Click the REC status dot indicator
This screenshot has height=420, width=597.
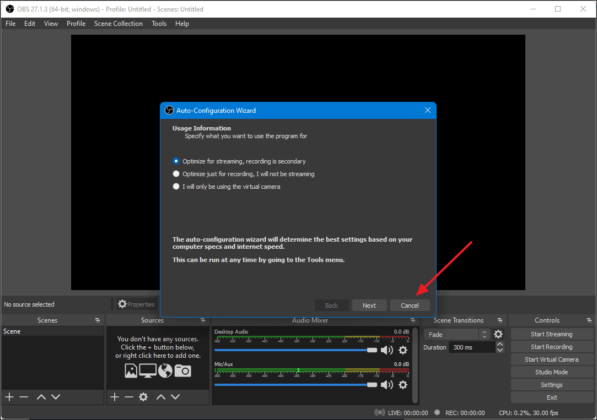click(x=437, y=412)
